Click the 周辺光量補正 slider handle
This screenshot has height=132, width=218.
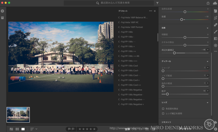tap(174, 53)
